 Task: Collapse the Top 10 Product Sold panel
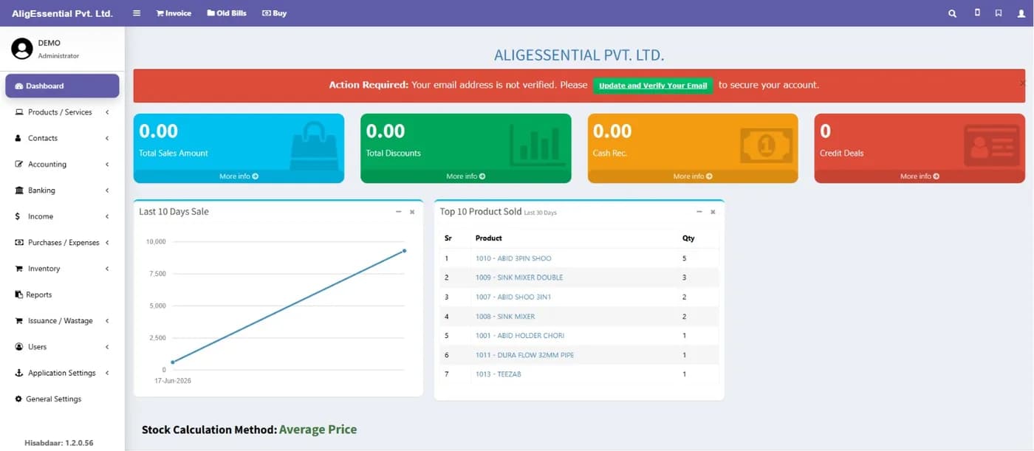[699, 212]
